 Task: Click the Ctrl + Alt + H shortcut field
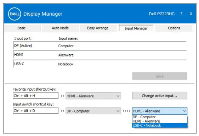click(36, 96)
